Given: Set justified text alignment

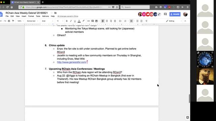Looking at the screenshot, I should coord(115,21).
